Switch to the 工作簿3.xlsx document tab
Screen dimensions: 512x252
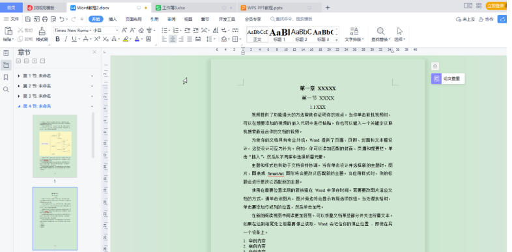(x=194, y=8)
